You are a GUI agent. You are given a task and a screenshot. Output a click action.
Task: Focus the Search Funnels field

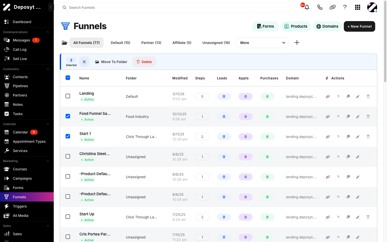tap(175, 8)
